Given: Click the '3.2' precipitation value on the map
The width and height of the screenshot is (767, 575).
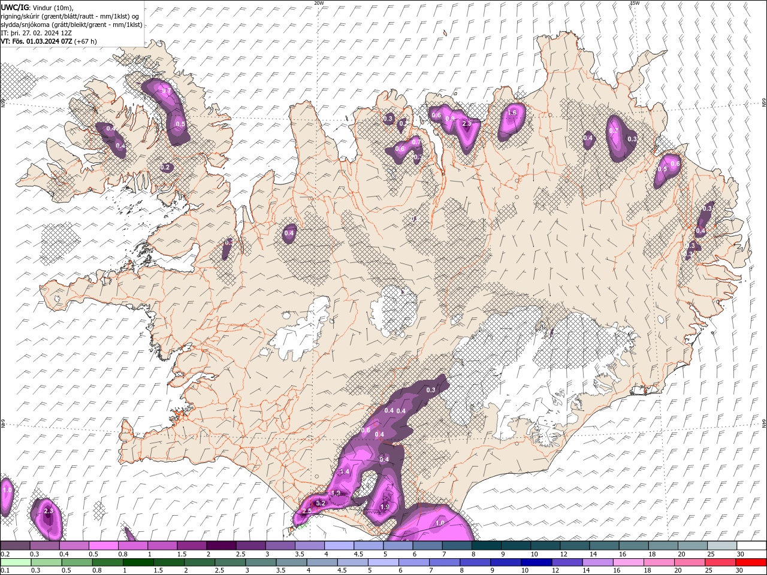Looking at the screenshot, I should (320, 503).
